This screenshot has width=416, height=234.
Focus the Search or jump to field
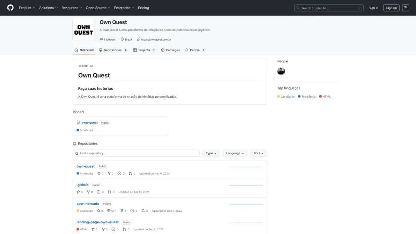(x=329, y=8)
